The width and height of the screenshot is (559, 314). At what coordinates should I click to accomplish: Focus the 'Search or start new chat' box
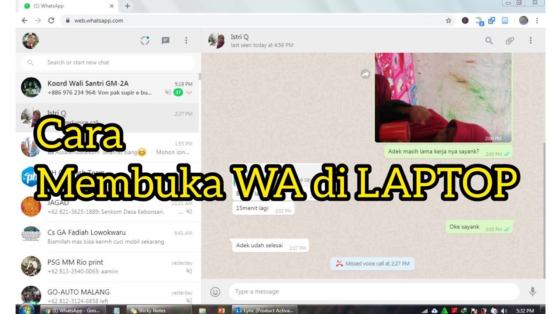108,62
